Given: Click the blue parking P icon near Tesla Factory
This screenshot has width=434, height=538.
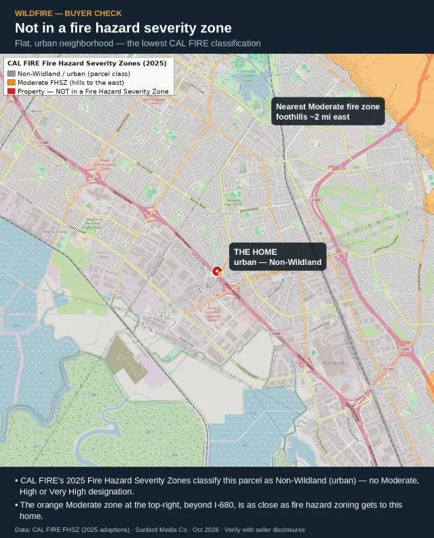Looking at the screenshot, I should [x=313, y=353].
